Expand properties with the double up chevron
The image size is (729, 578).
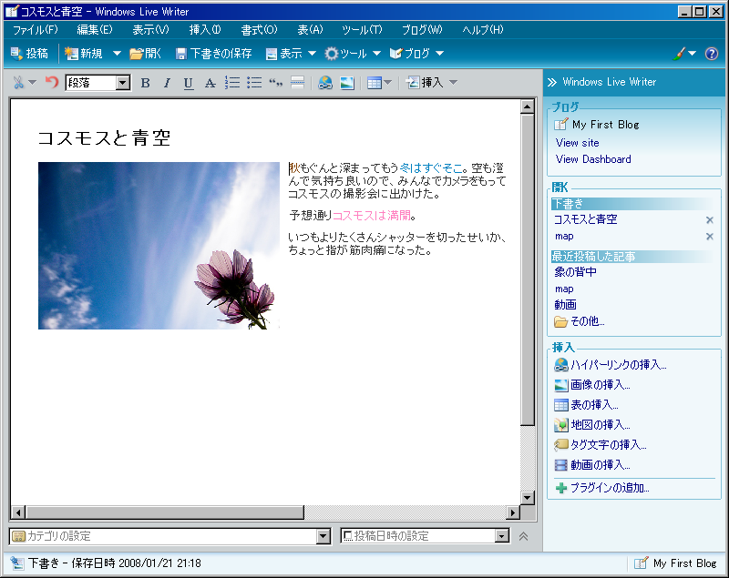point(523,536)
